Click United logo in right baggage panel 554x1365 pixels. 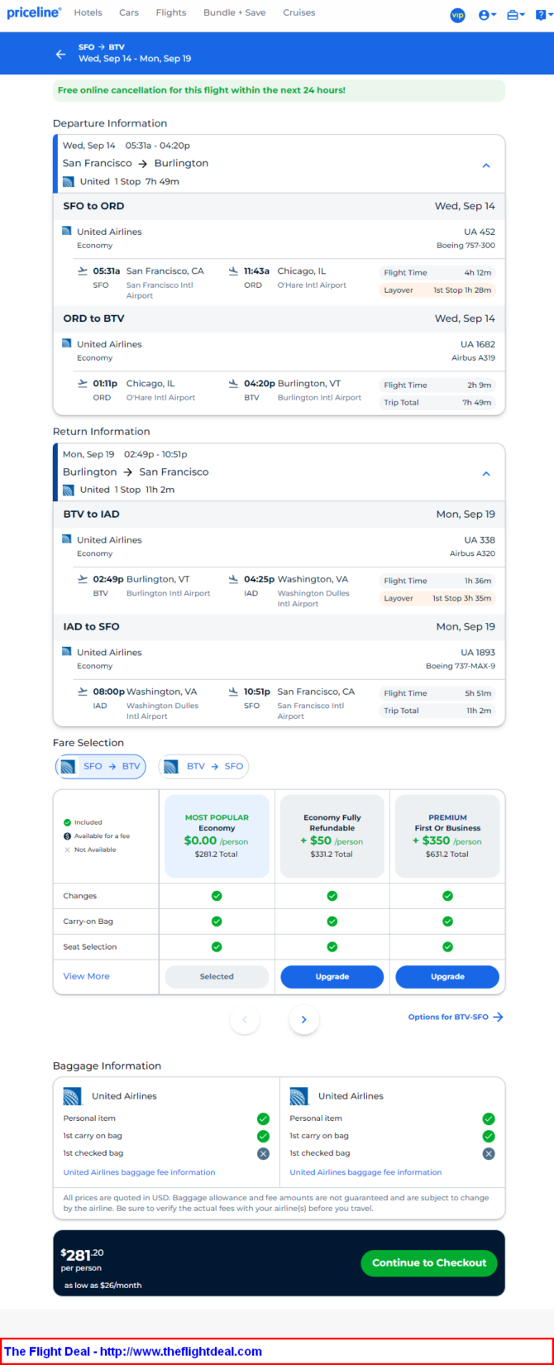pos(299,1096)
